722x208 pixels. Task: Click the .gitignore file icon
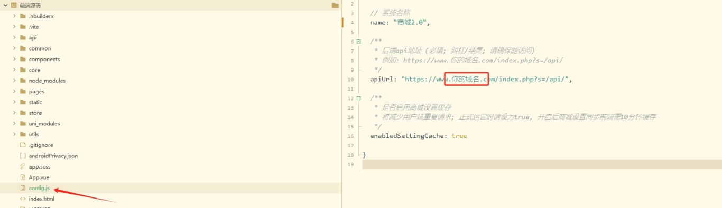23,145
